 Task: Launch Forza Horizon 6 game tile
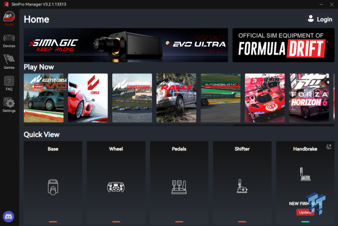pyautogui.click(x=309, y=98)
